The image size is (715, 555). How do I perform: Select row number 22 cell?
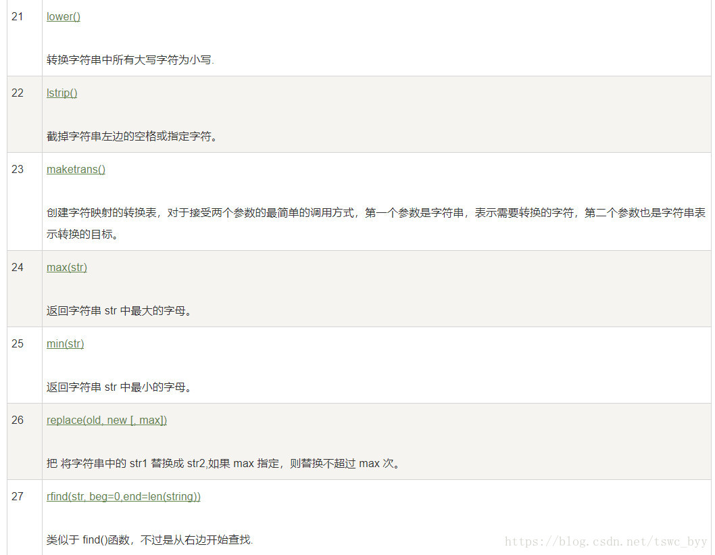(x=24, y=114)
